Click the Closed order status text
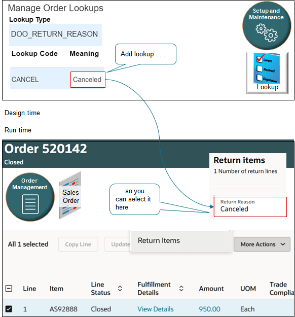Viewport: 295px width, 317px height. click(14, 162)
